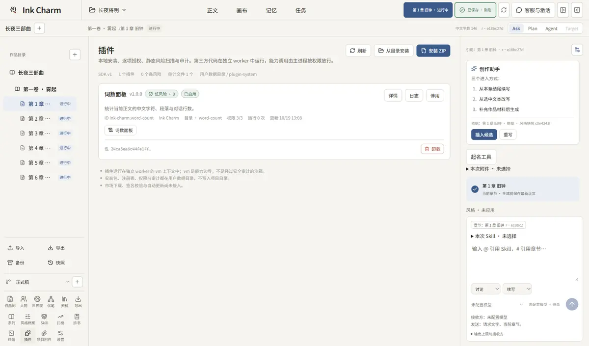589x346 pixels.
Task: Toggle the 第 1 章 旧钟 context checkmark
Action: 475,189
